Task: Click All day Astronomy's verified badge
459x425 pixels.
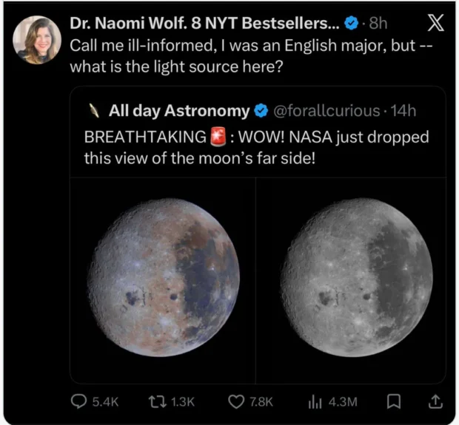Action: 261,111
